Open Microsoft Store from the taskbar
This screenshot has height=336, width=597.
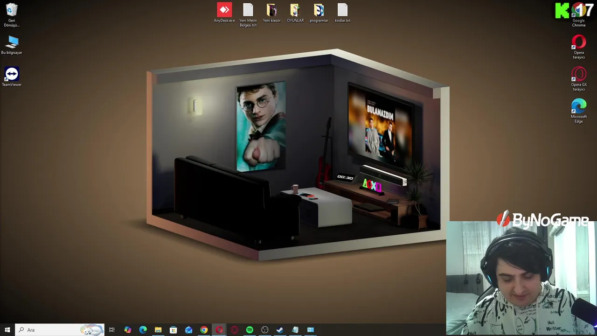173,330
